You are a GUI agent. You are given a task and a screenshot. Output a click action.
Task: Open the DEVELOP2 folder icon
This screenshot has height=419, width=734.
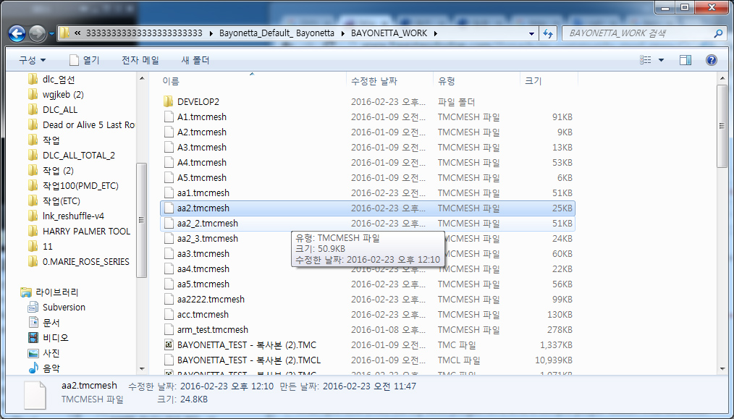click(x=168, y=101)
